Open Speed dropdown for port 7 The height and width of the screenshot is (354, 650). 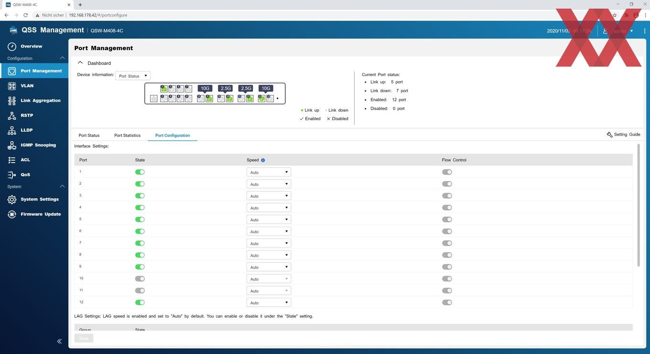coord(269,243)
